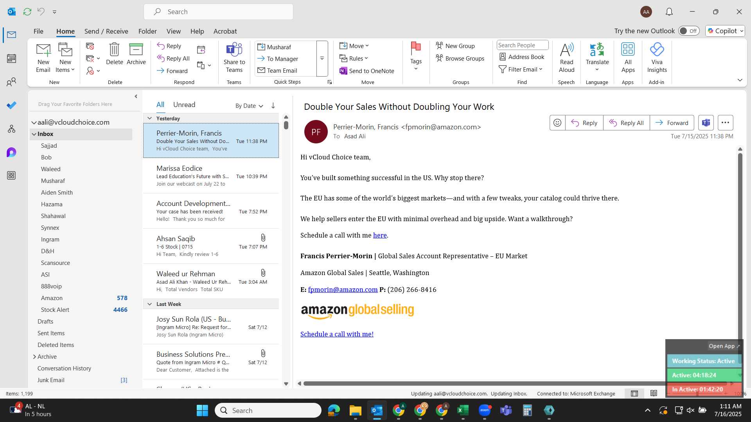Open the more actions ellipsis in reading pane

click(725, 123)
